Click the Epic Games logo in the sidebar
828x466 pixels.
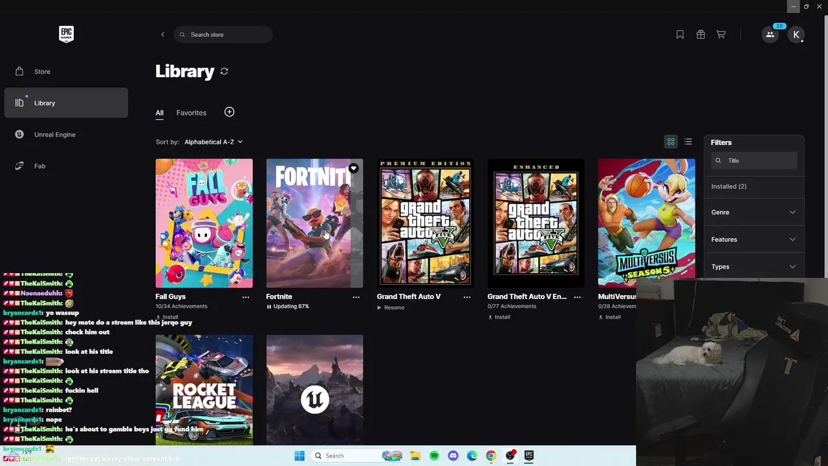click(x=66, y=34)
